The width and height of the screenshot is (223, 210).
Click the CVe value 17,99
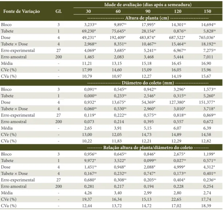pyautogui.click(x=87, y=70)
